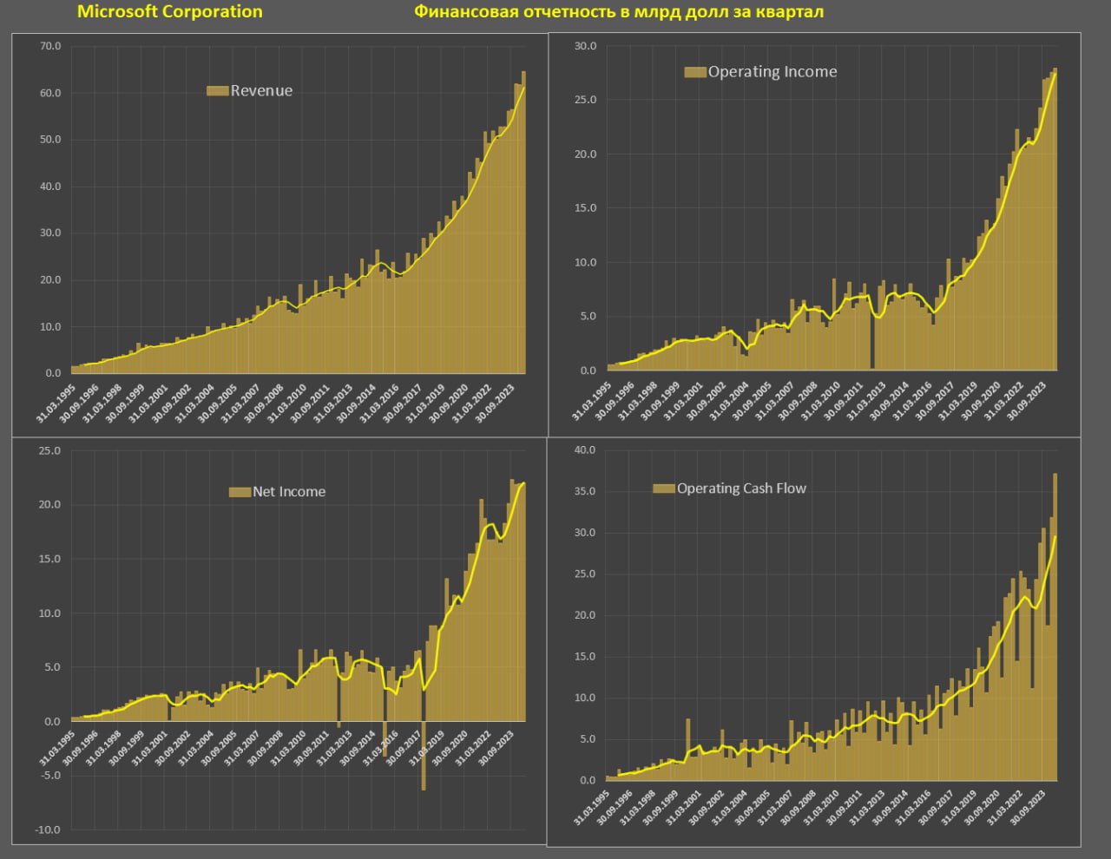1111x859 pixels.
Task: Click the 30.09.2023 date label under Operating Income chart
Action: 1029,403
